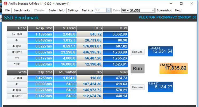The width and height of the screenshot is (199, 107).
Task: Click the write score 5,184.27 box
Action: tap(161, 87)
